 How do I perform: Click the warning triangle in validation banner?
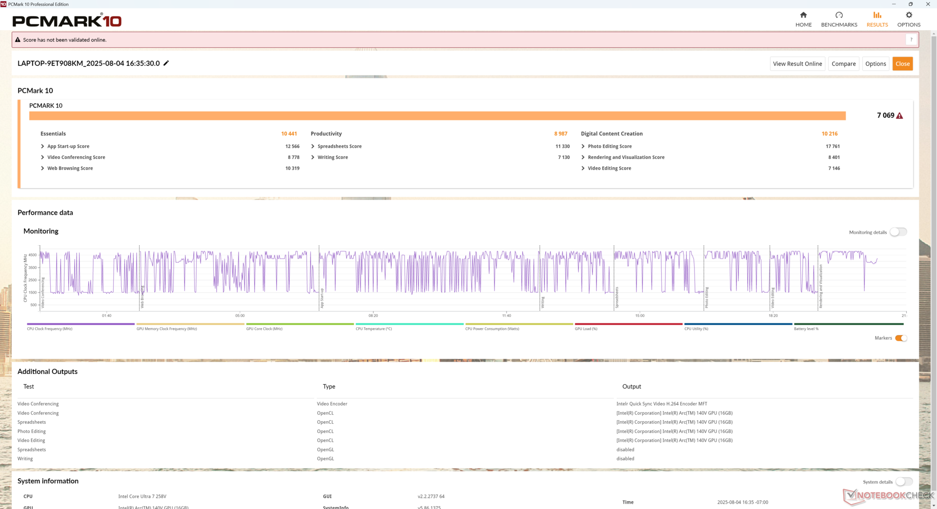pos(18,40)
